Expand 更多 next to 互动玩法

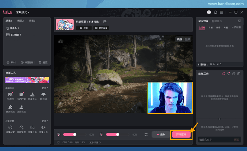pos(45,88)
